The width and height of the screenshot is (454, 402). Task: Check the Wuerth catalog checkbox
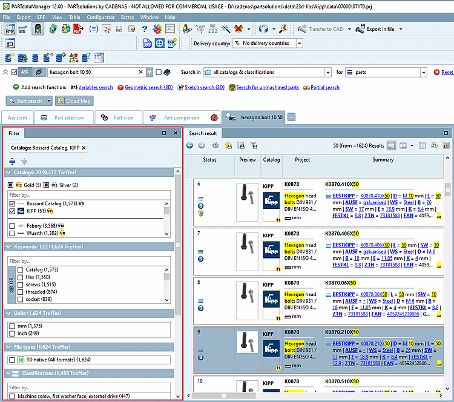click(x=12, y=234)
